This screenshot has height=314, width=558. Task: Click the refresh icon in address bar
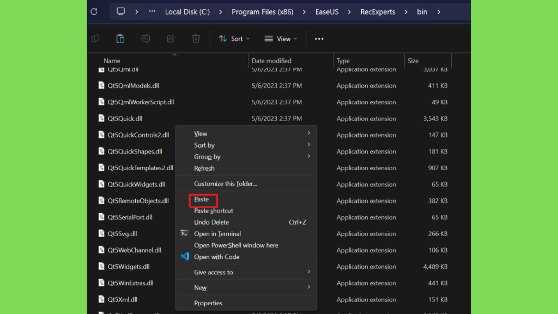coord(94,12)
